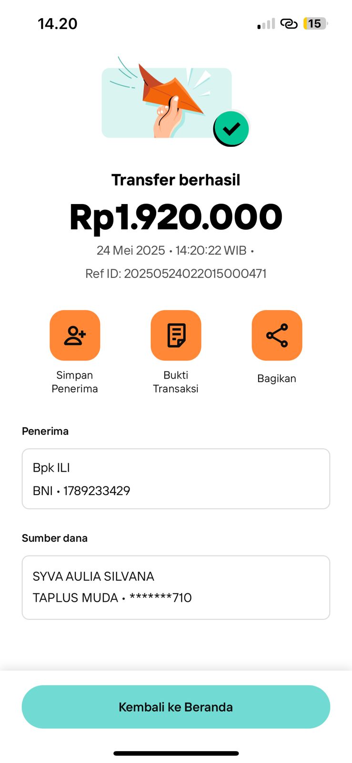Tap the Transfer berhasil heading
Viewport: 352px width, 763px height.
(x=176, y=180)
